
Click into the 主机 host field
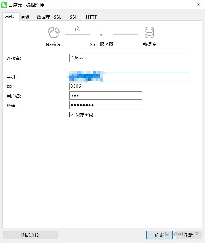point(129,77)
